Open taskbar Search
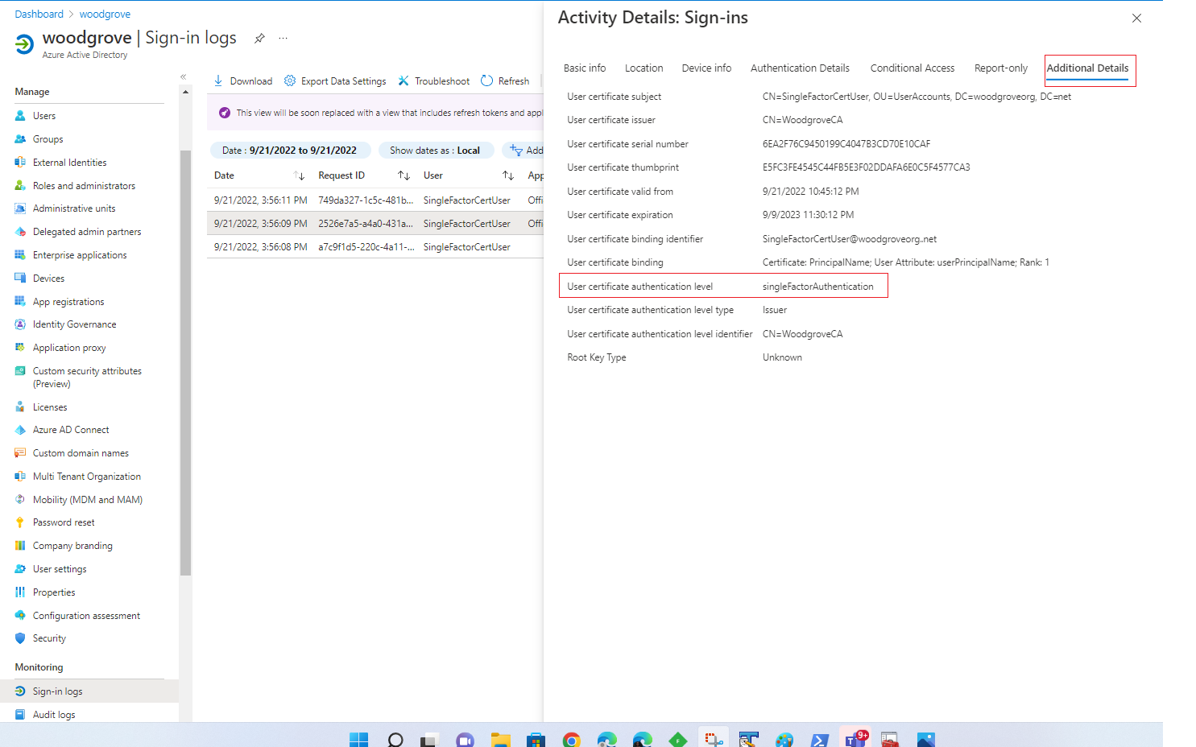The image size is (1196, 747). (x=395, y=739)
